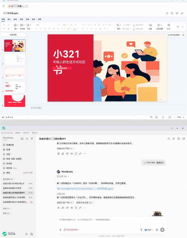Open the 小红书介绍.pptx file link in chat
Screen dimensions: 187x238
(x=85, y=189)
